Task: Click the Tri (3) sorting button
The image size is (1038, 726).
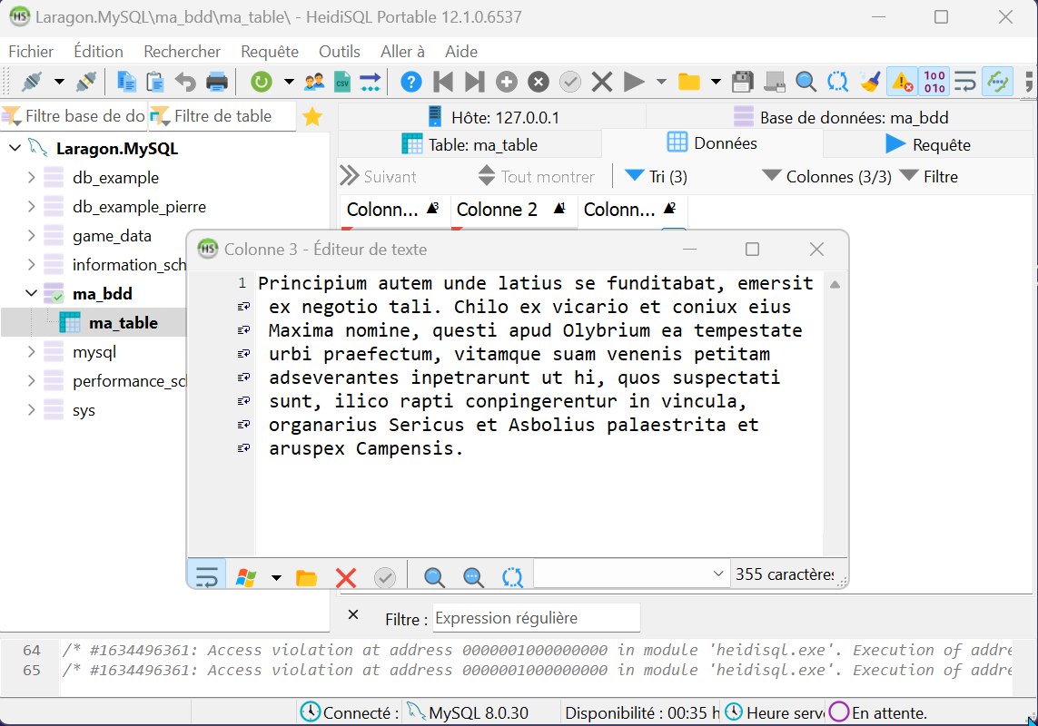Action: tap(657, 177)
